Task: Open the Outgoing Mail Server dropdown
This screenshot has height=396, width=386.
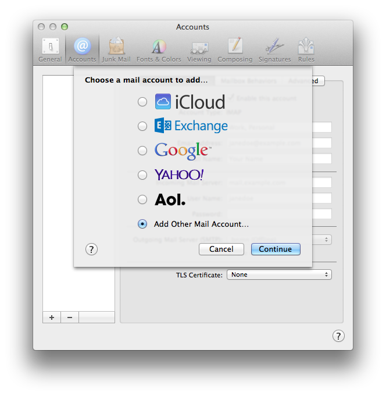Action: pyautogui.click(x=279, y=240)
